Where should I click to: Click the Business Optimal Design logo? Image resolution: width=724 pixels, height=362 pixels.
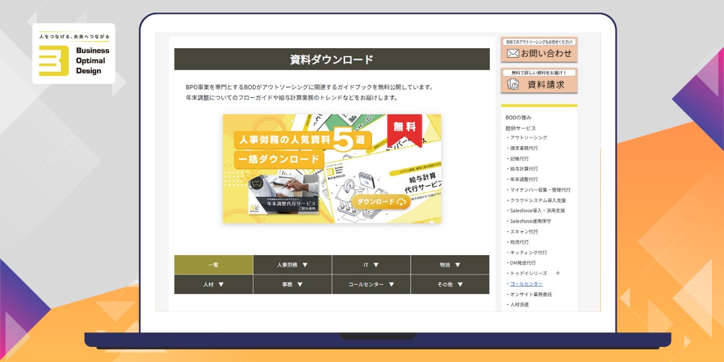click(x=74, y=54)
